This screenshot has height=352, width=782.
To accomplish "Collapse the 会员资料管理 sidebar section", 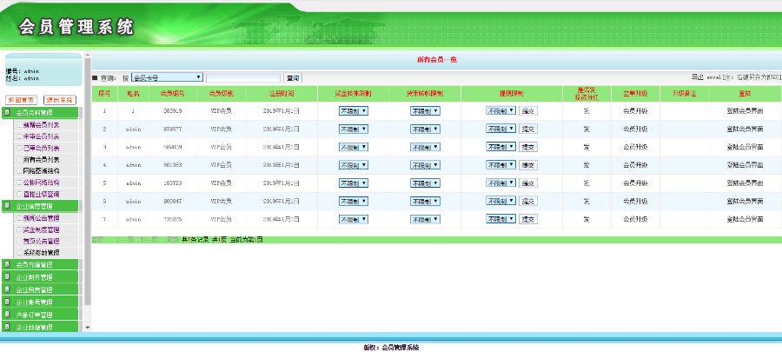I will (x=41, y=113).
